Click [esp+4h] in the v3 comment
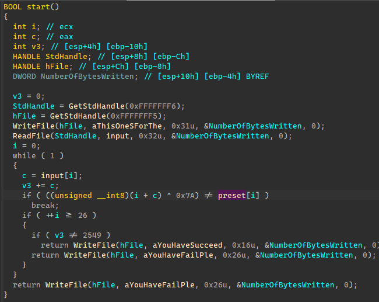The image size is (379, 302). point(82,47)
